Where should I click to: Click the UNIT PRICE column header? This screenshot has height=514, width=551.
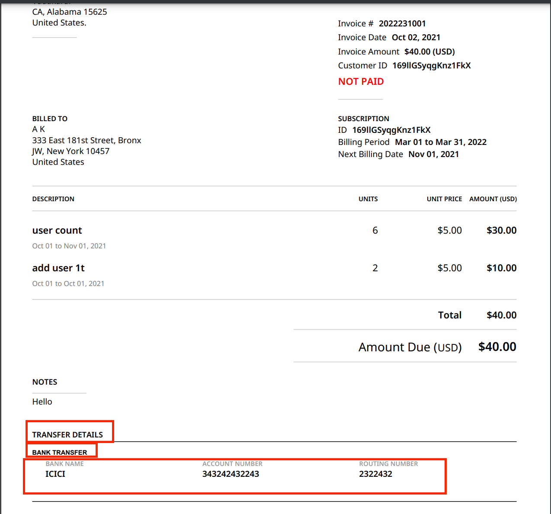point(444,199)
